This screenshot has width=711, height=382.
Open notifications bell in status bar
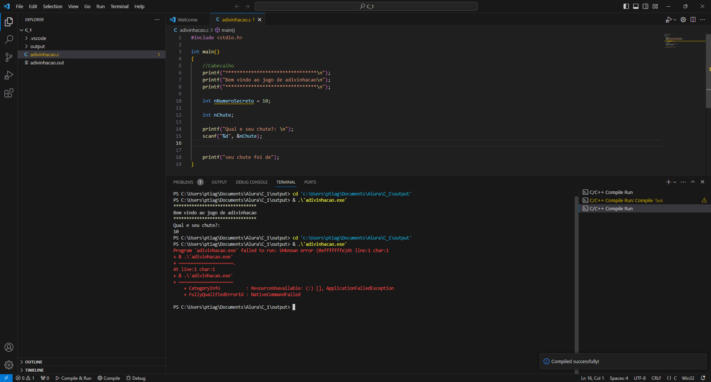[x=703, y=378]
